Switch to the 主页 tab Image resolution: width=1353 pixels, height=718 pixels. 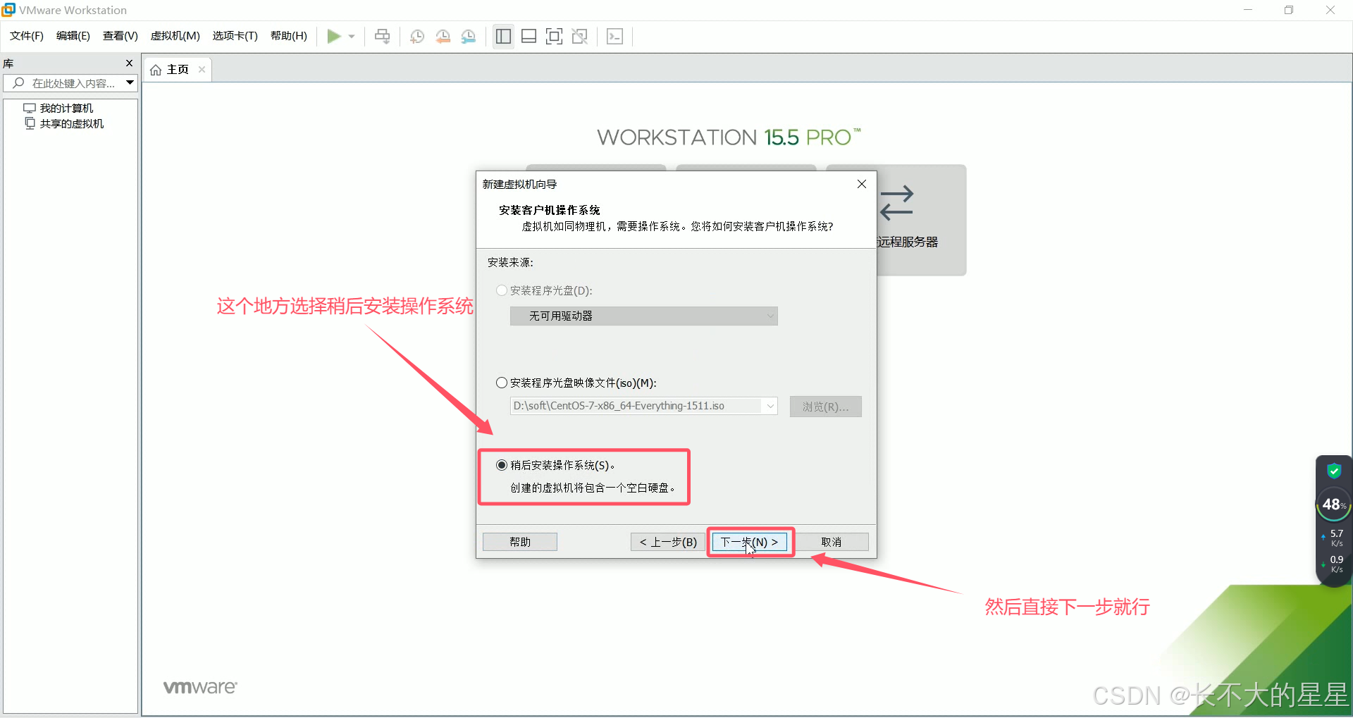point(178,70)
